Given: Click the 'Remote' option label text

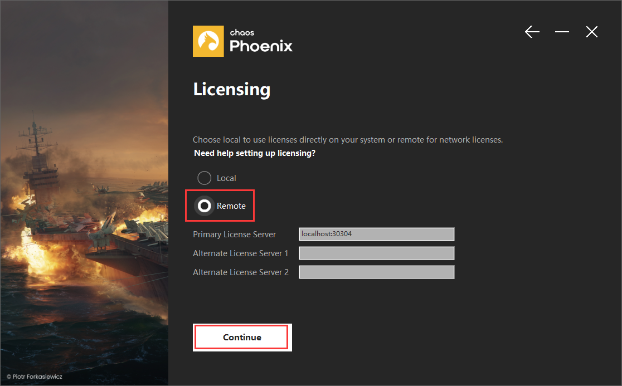Looking at the screenshot, I should coord(231,206).
